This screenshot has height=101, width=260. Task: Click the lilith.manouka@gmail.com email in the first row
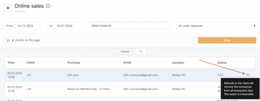tap(141, 75)
